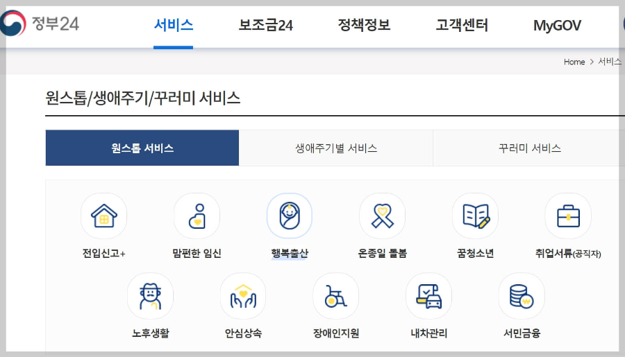Open the 고객센터 menu

[462, 25]
